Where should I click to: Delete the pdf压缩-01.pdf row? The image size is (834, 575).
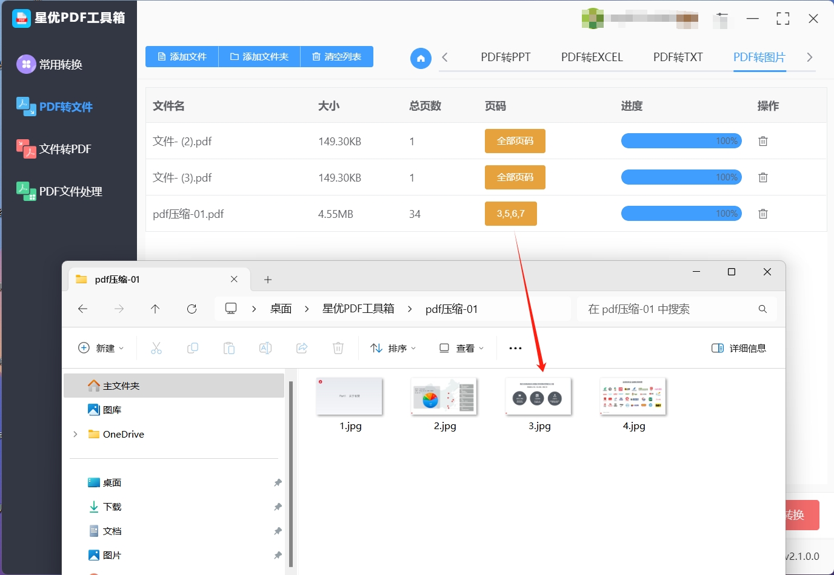click(x=763, y=214)
